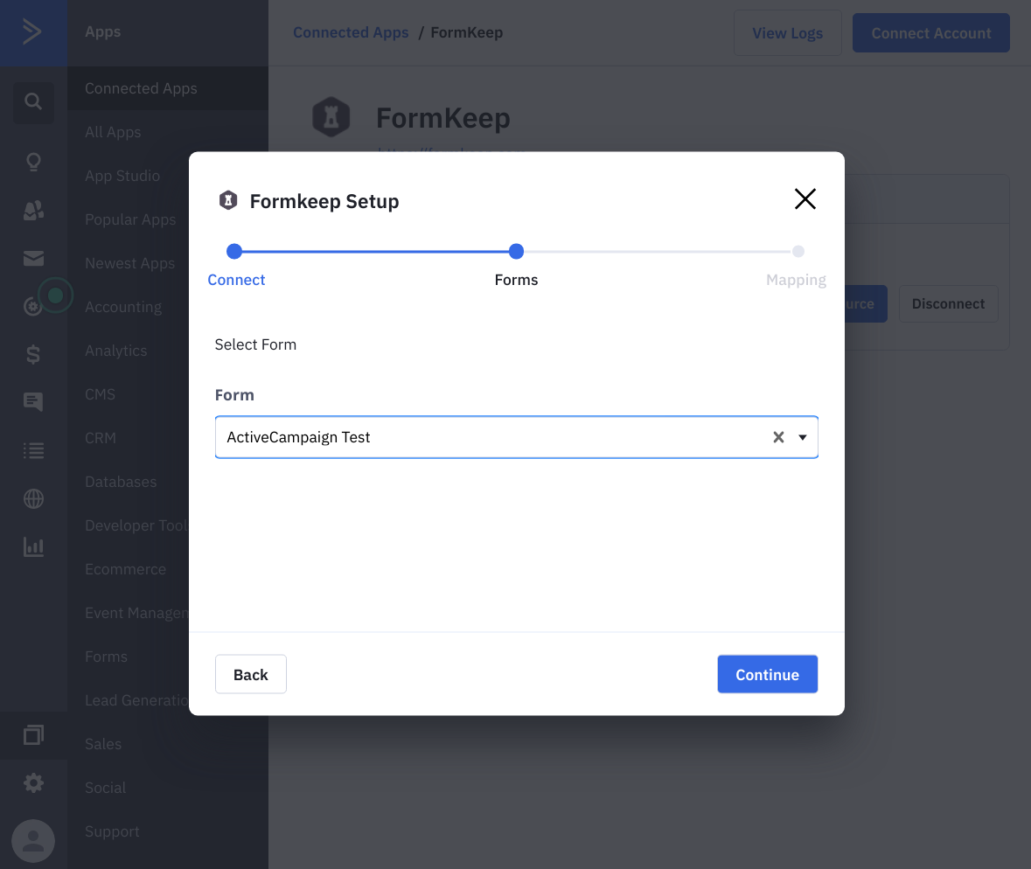Click the 'Select Form' text in dialog
The image size is (1031, 869).
(x=255, y=344)
